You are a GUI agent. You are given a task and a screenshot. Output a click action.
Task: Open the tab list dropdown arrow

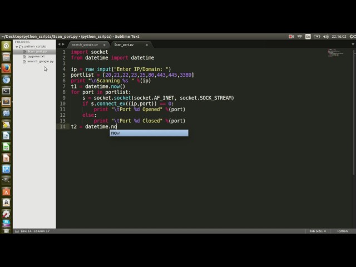click(353, 44)
